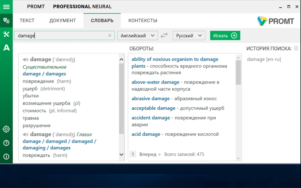Click Всего записей: 475 counter
Image resolution: width=301 pixels, height=188 pixels.
pos(184,154)
